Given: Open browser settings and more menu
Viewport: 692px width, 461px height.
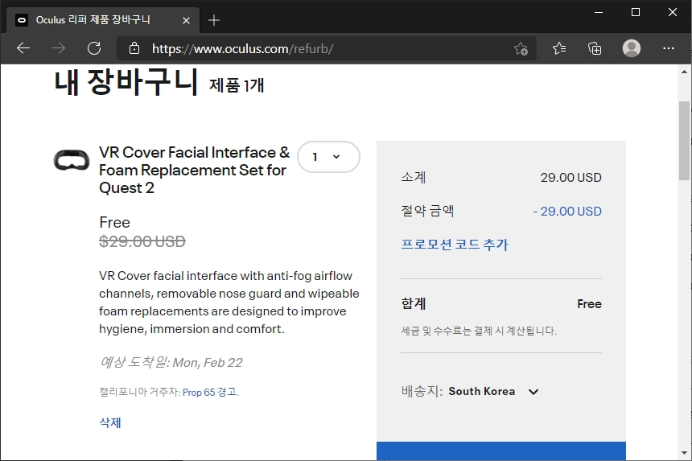Looking at the screenshot, I should click(669, 48).
